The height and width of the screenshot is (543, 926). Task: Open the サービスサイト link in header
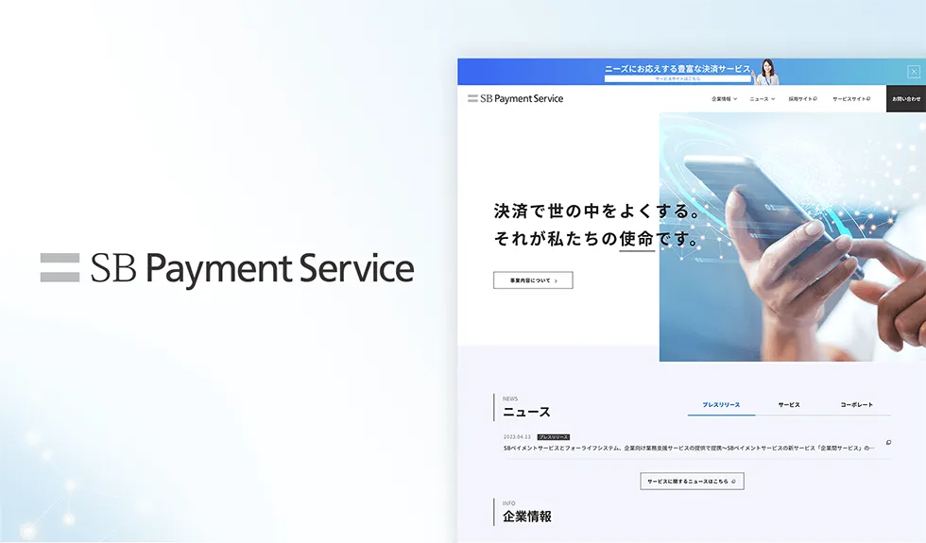coord(851,99)
